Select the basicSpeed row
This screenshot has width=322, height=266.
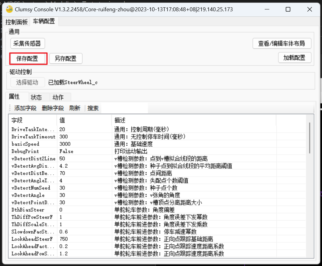tap(26, 144)
